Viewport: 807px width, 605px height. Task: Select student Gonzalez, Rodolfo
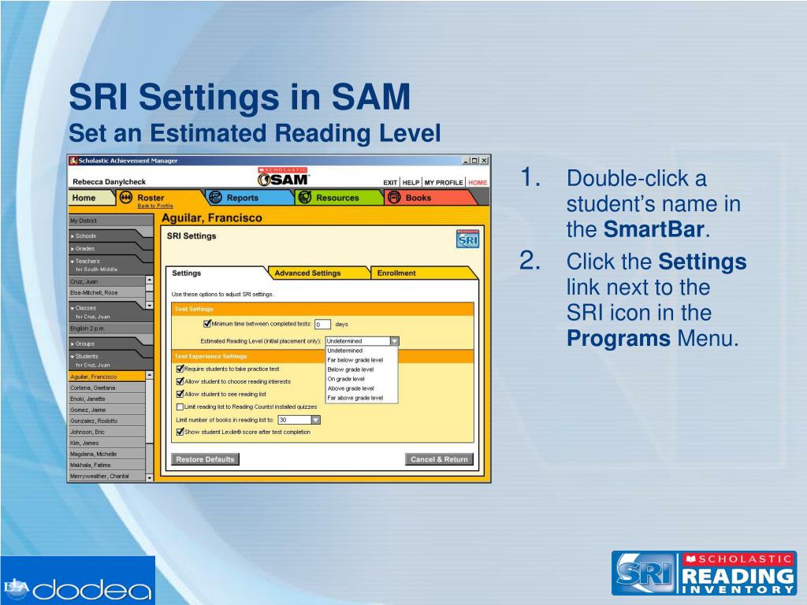[106, 421]
